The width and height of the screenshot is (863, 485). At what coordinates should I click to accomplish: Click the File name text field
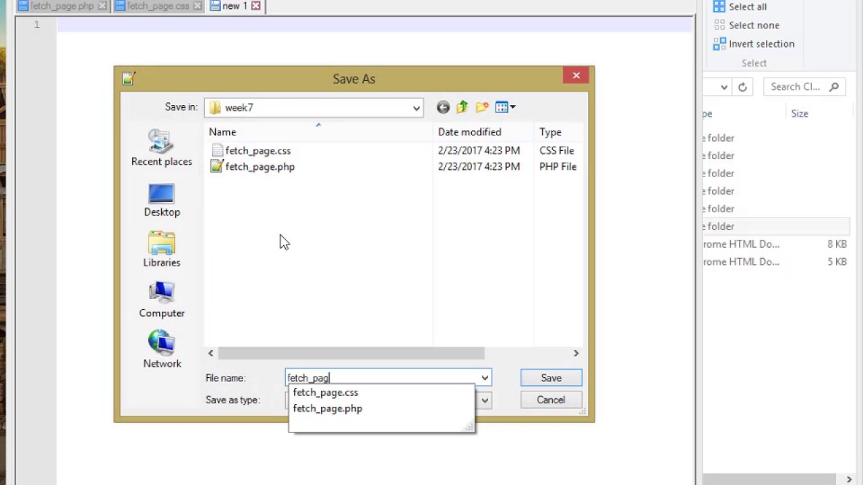click(382, 378)
